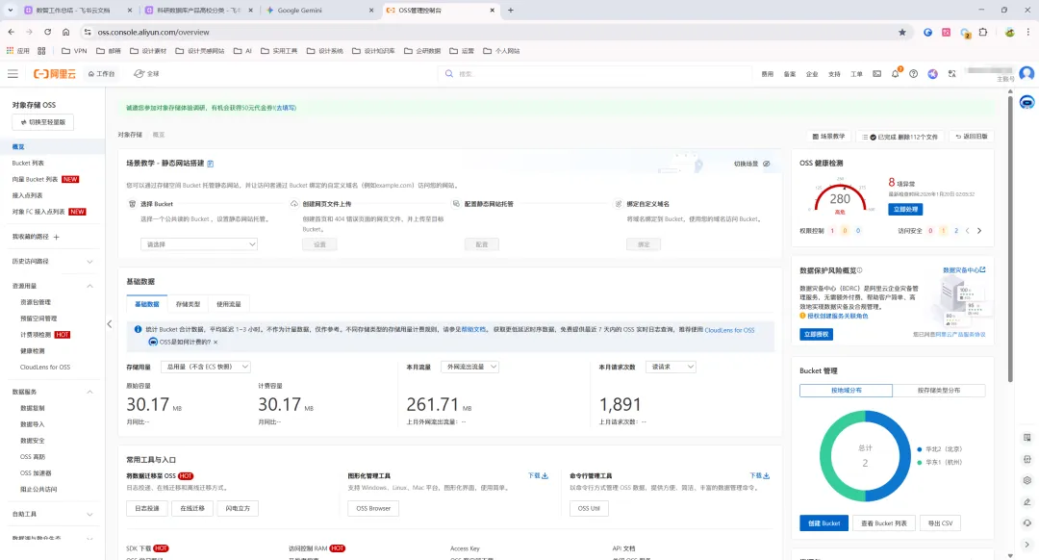Collapse the 数据服务 sidebar section
Image resolution: width=1039 pixels, height=560 pixels.
tap(89, 392)
